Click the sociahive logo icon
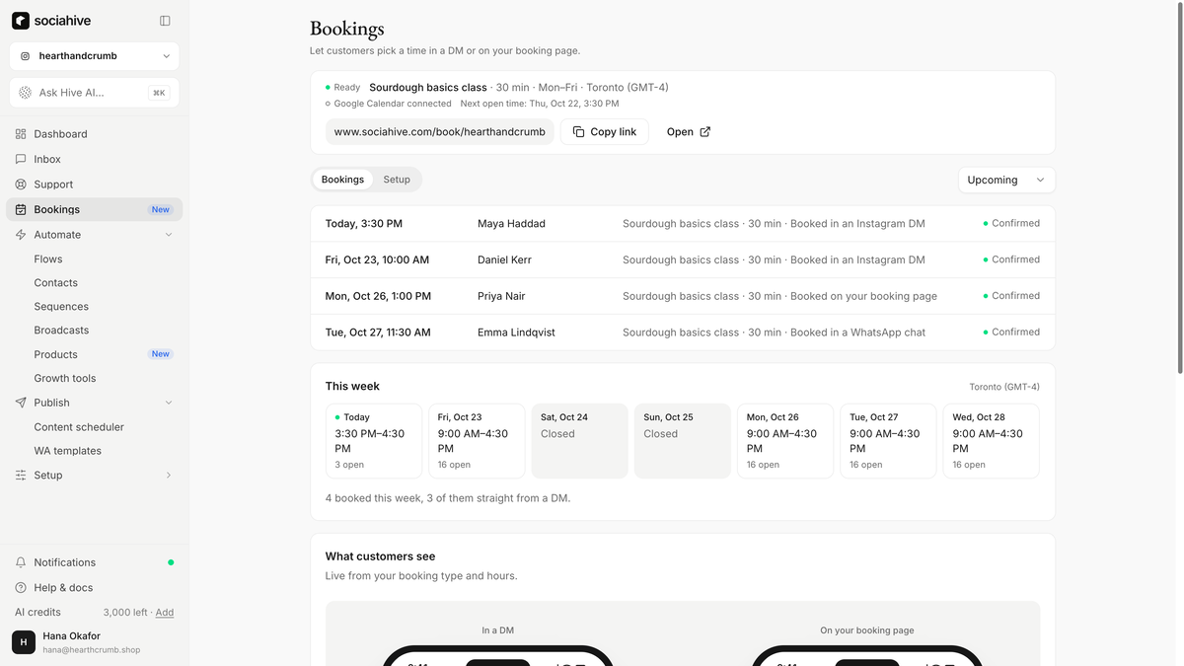The image size is (1184, 666). 20,21
